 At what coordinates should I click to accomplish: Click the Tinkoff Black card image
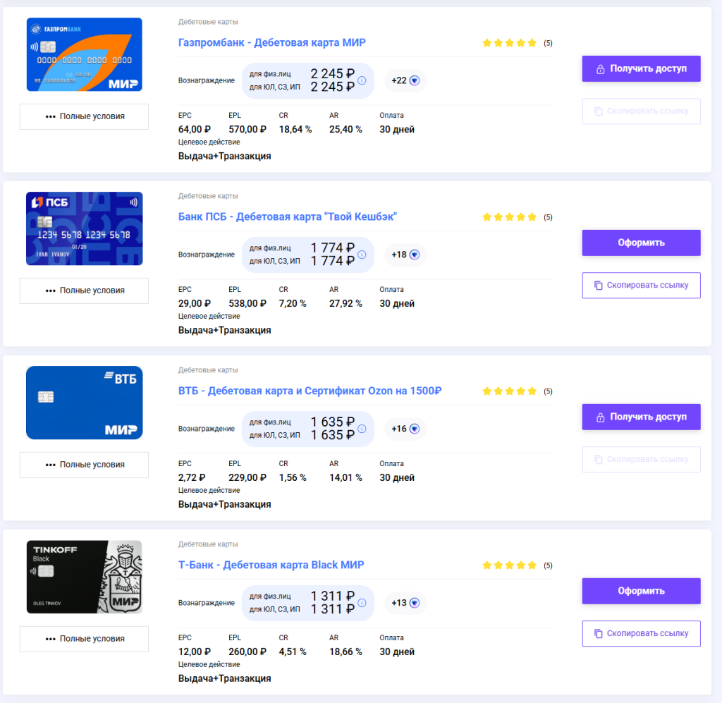point(84,577)
